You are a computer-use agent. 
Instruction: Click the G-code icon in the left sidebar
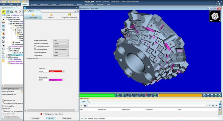[3, 45]
